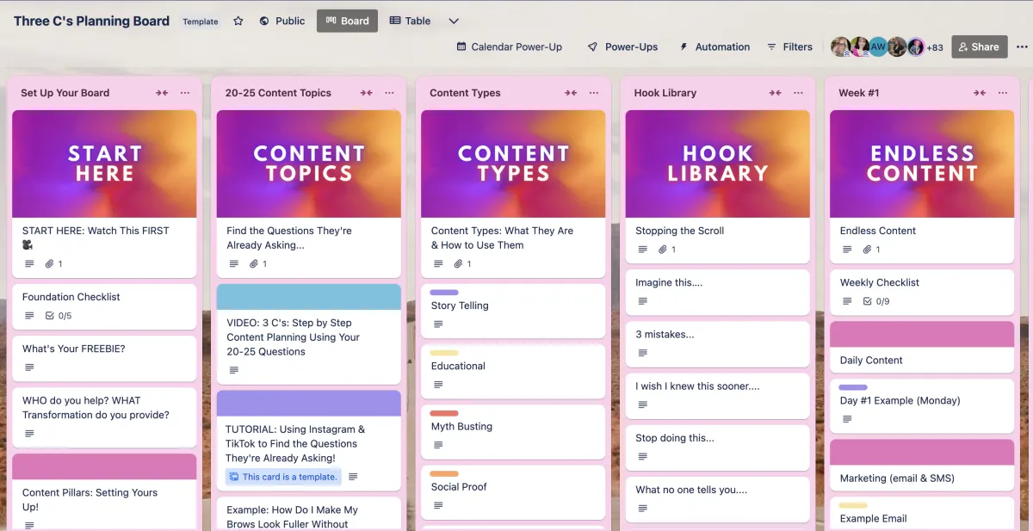Screen dimensions: 1033x531
Task: Open the Marketing (email & SMS) card
Action: (x=922, y=465)
